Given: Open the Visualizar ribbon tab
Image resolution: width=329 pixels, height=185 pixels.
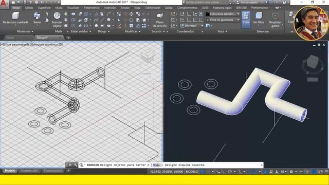Looking at the screenshot, I should point(73,8).
